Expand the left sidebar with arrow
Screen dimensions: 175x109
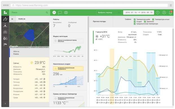[5, 103]
